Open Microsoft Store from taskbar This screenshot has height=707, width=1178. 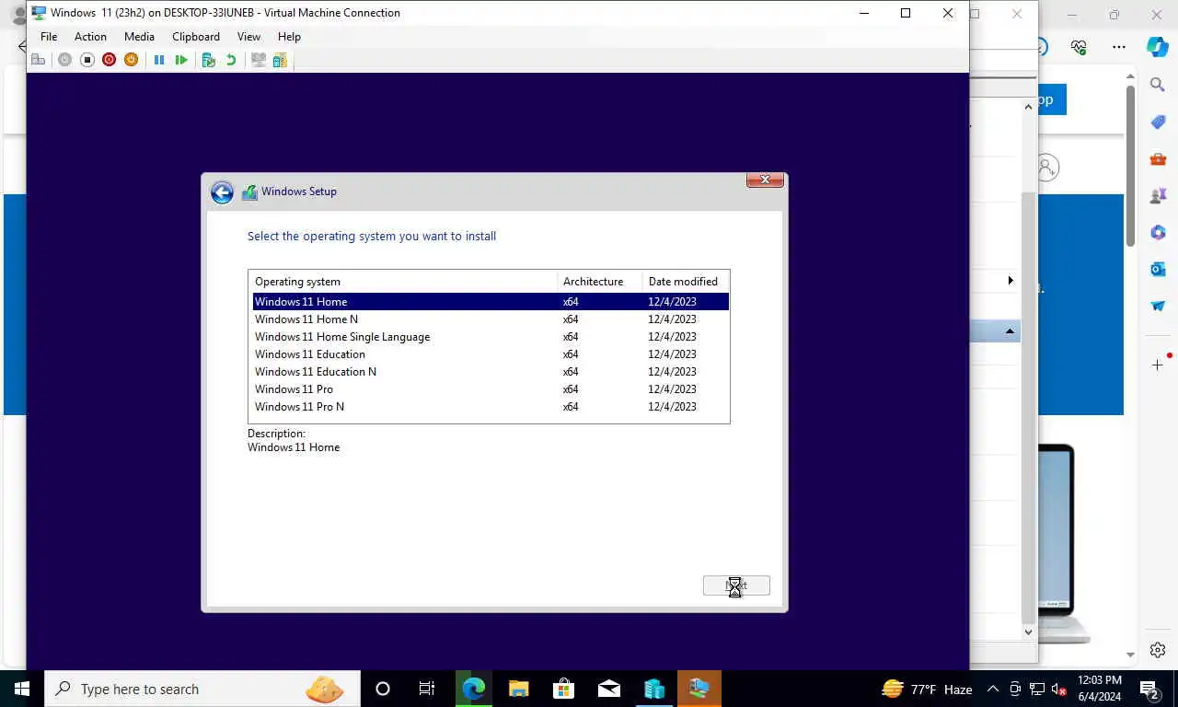[x=563, y=689]
